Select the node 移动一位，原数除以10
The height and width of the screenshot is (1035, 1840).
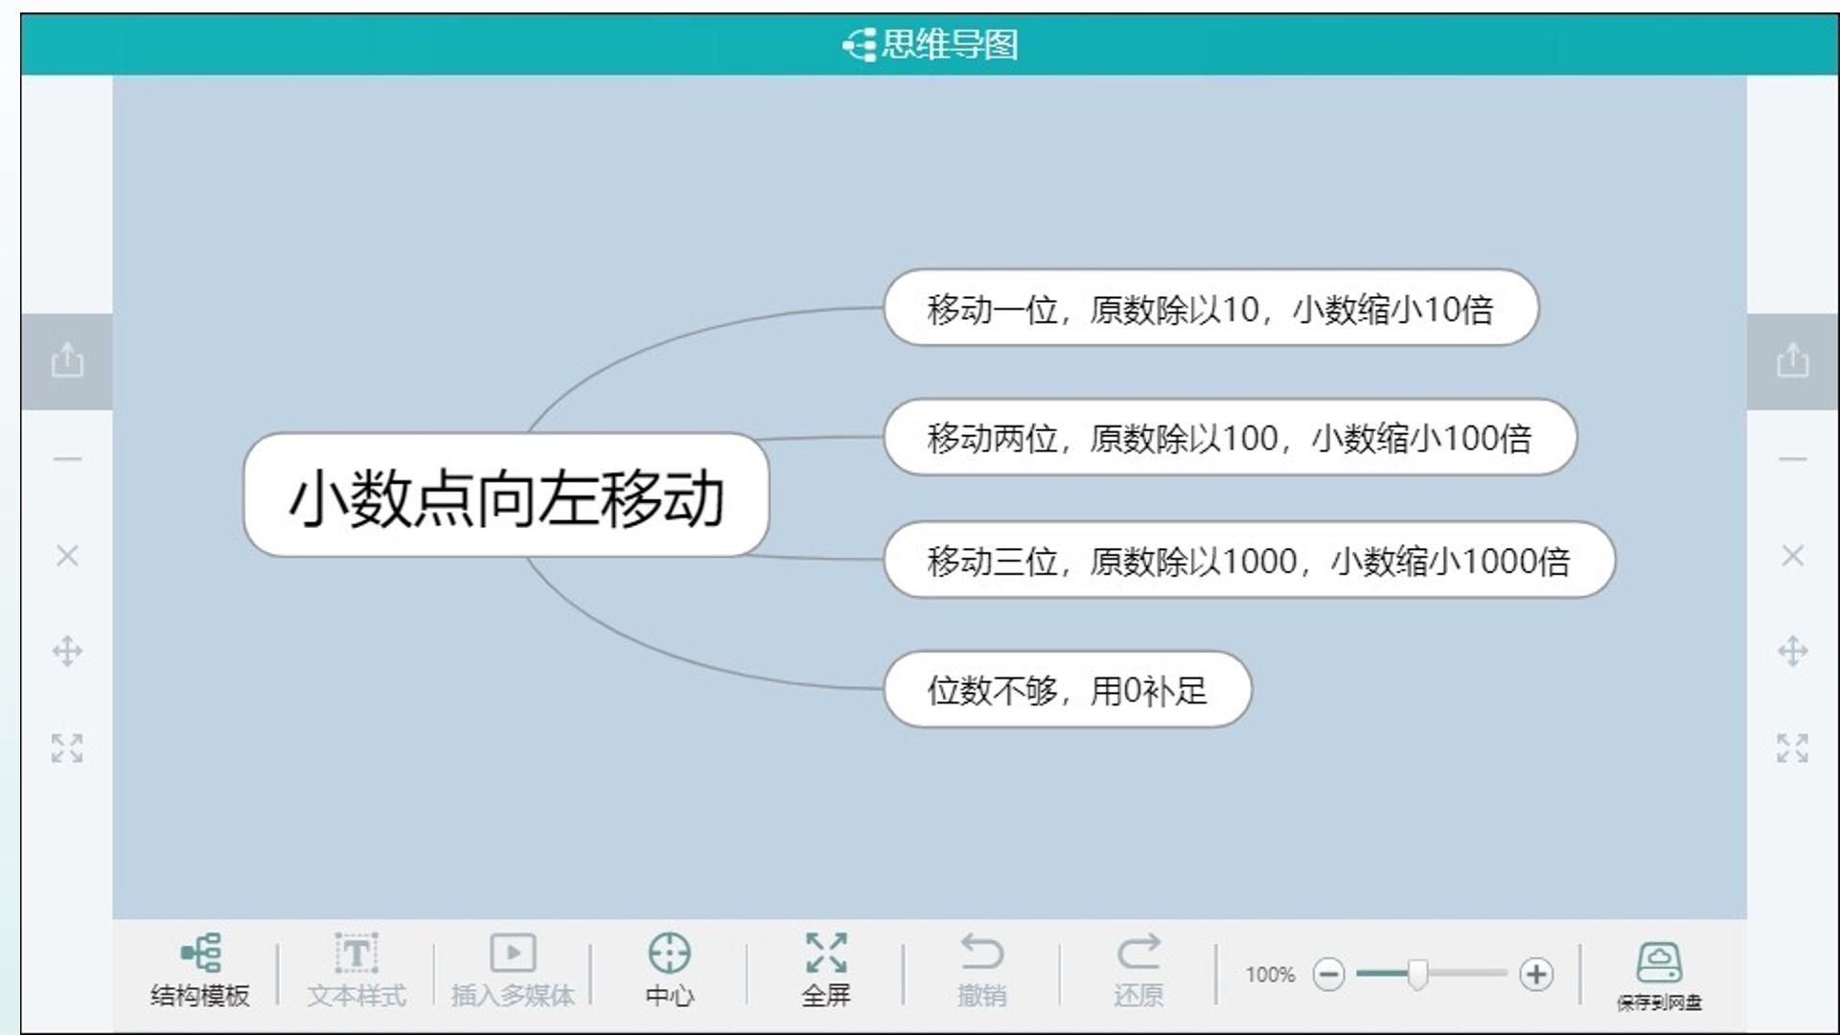[1211, 308]
